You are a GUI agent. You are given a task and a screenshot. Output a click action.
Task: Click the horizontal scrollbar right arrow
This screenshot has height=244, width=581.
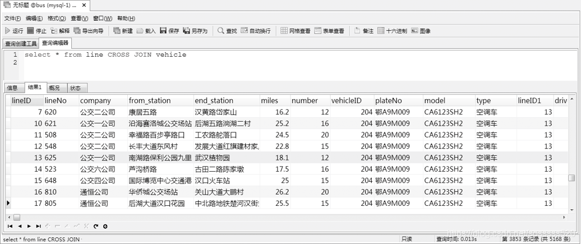564,217
